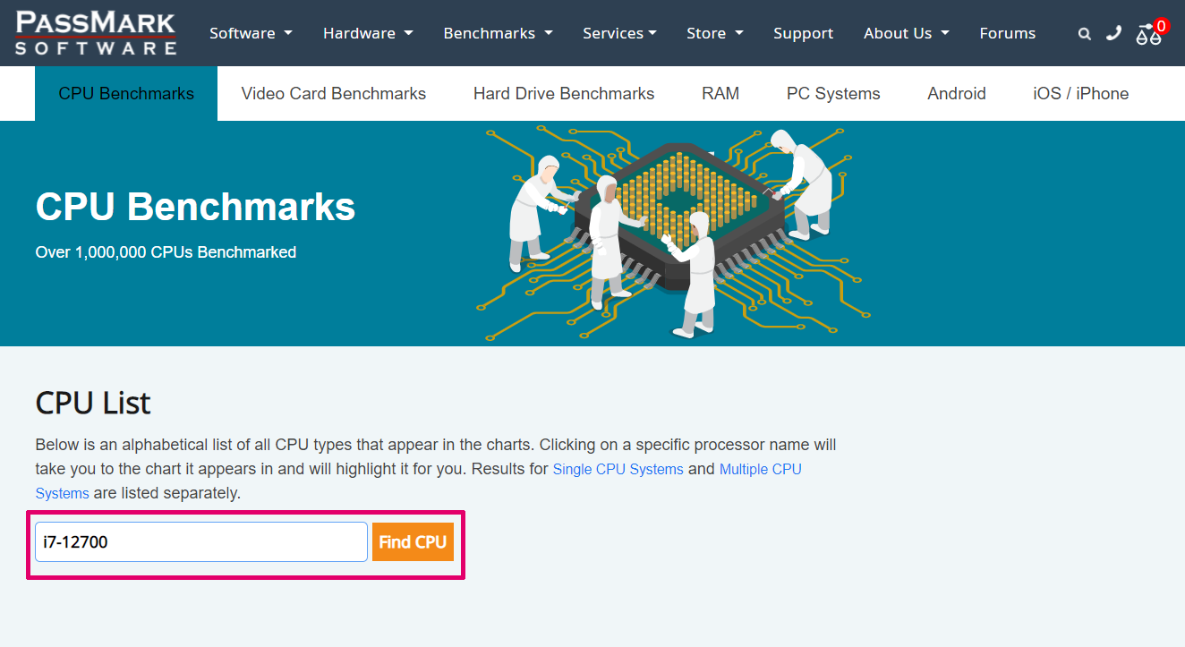Switch to the Android tab
1185x647 pixels.
[957, 93]
